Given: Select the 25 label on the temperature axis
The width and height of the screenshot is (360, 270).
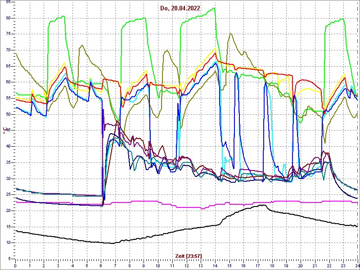Looking at the screenshot, I should point(7,195).
